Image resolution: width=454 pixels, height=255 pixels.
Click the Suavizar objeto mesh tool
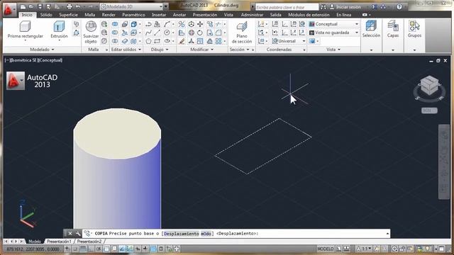pos(91,33)
